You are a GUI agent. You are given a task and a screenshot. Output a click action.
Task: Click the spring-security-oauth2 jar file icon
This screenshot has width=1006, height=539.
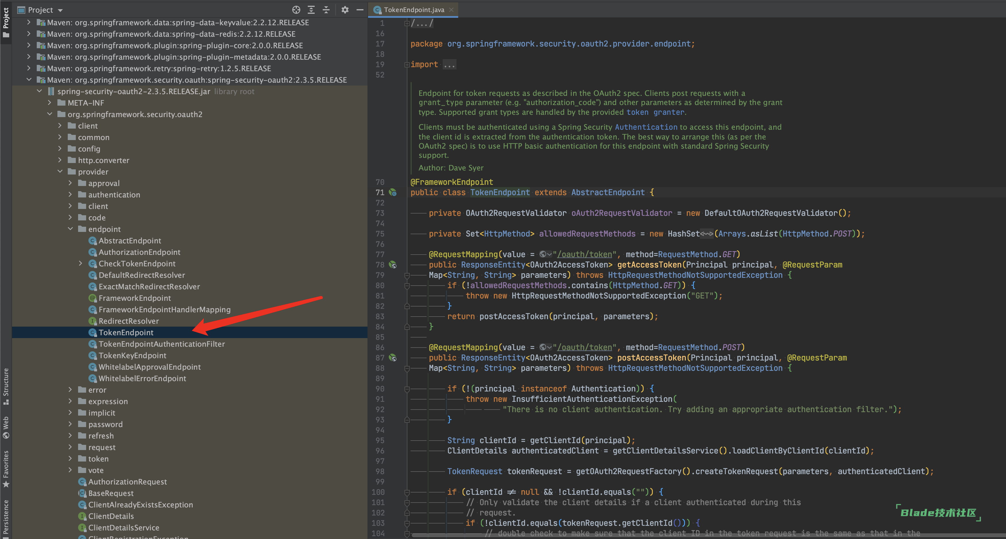pos(51,91)
